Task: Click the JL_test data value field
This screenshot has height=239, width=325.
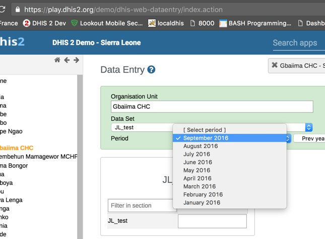Action: coord(212,221)
